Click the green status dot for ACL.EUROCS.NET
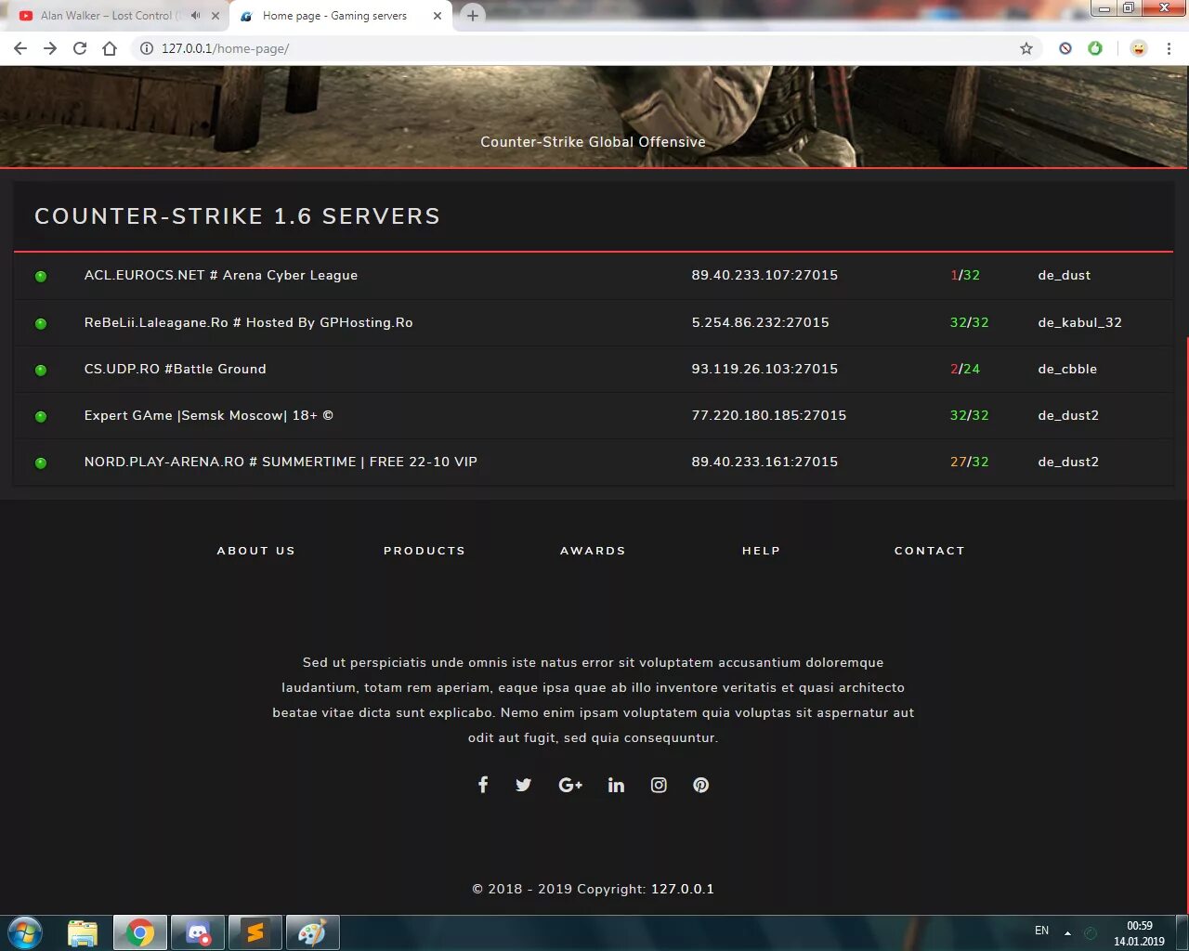Screen dimensions: 1189x951 (x=41, y=276)
